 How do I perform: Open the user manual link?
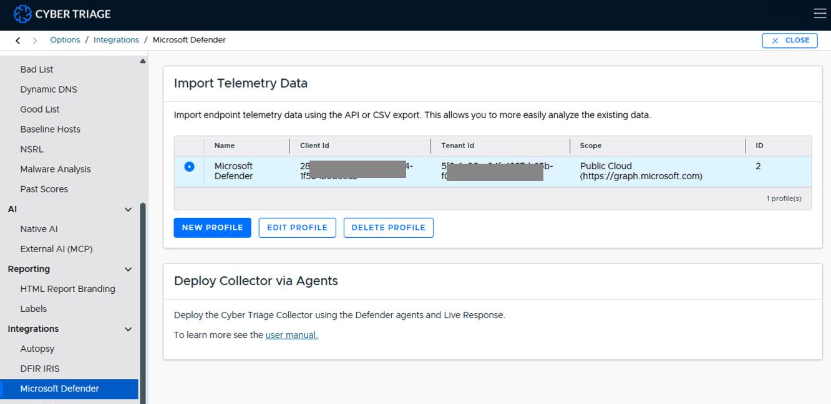292,335
